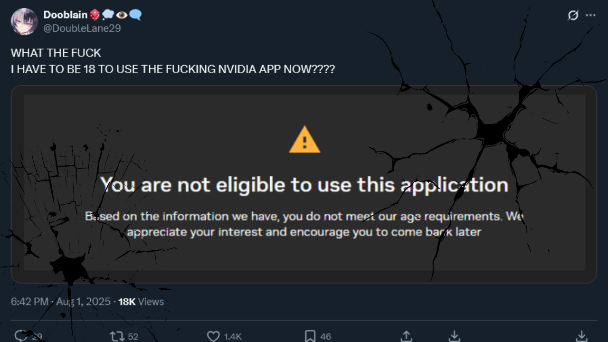Click the orange warning triangle icon
The width and height of the screenshot is (608, 342).
tap(304, 140)
